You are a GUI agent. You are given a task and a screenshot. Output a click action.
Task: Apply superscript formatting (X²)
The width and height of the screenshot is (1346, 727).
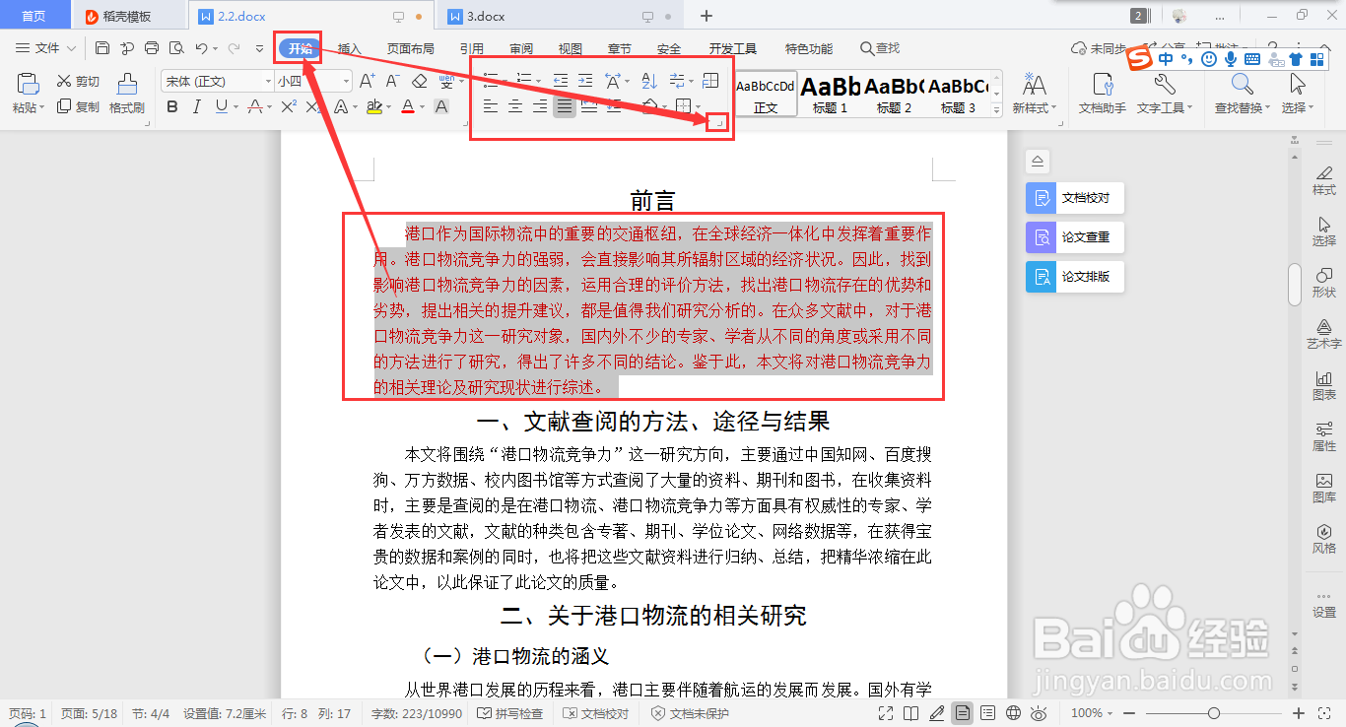coord(289,106)
